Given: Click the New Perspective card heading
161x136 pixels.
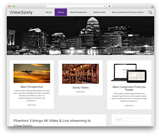Looking at the screenshot, I should (32, 87).
